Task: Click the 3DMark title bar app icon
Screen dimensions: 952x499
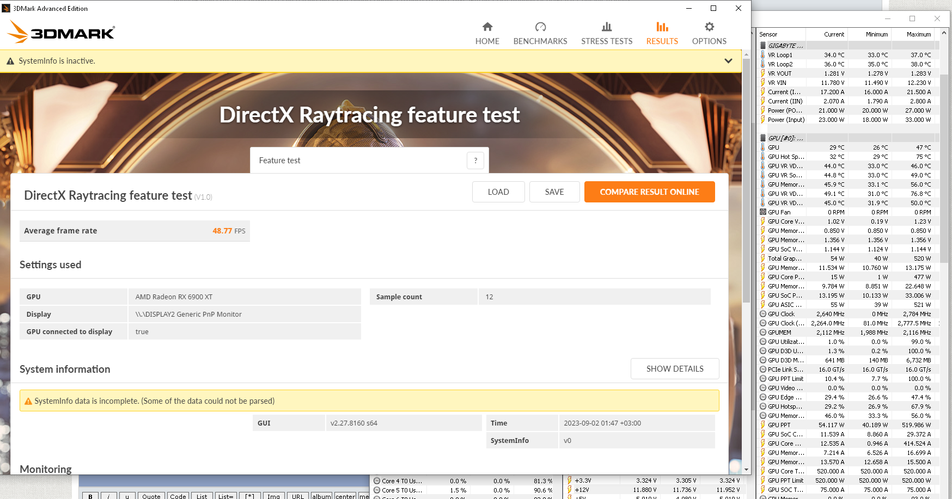Action: click(x=7, y=8)
